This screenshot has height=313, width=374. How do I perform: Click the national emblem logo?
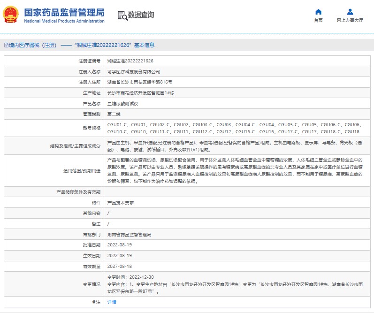coord(10,15)
